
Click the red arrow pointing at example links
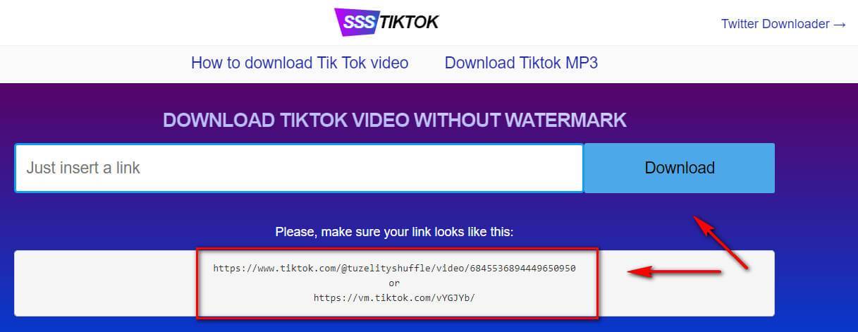coord(674,271)
